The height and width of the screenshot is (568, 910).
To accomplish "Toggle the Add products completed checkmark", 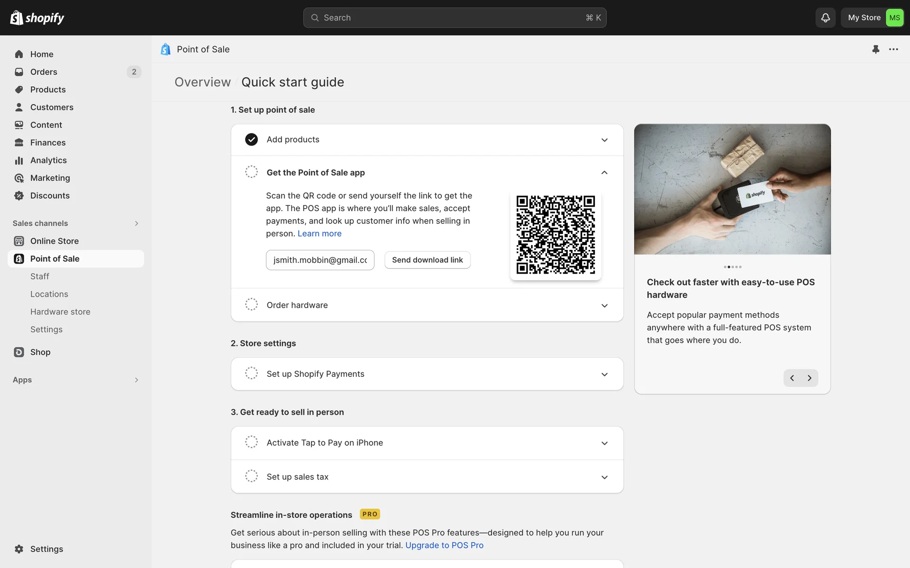I will click(x=251, y=140).
